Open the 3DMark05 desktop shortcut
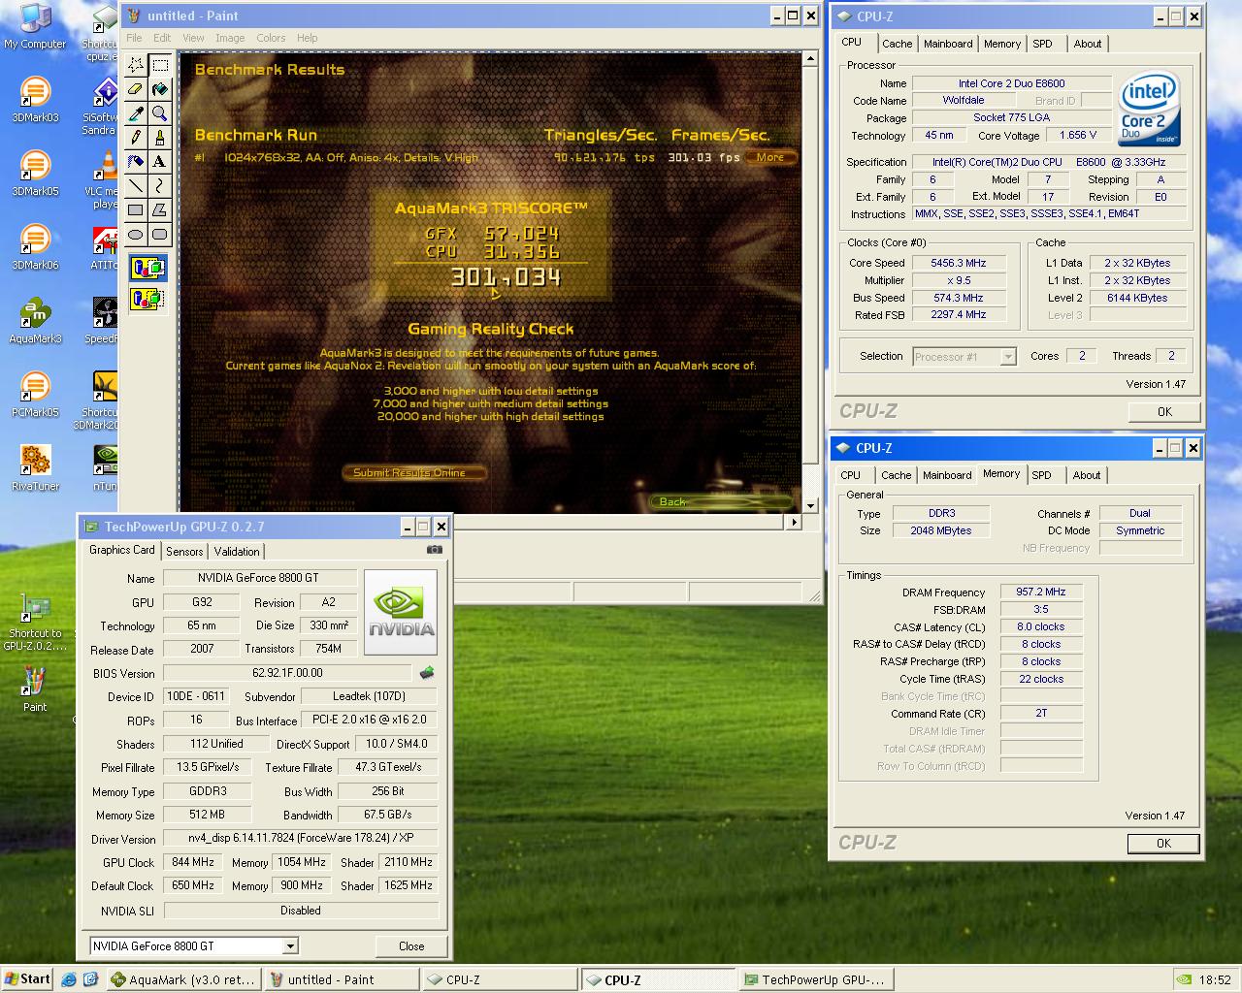The height and width of the screenshot is (993, 1242). click(x=35, y=174)
